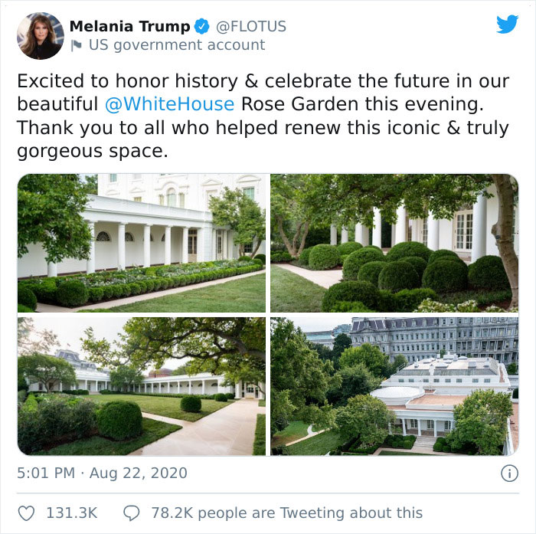The image size is (536, 534).
Task: Click the 'gorgeous space.' last tweet line
Action: [x=93, y=151]
